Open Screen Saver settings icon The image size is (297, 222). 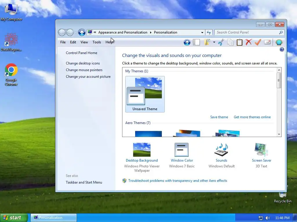click(261, 149)
